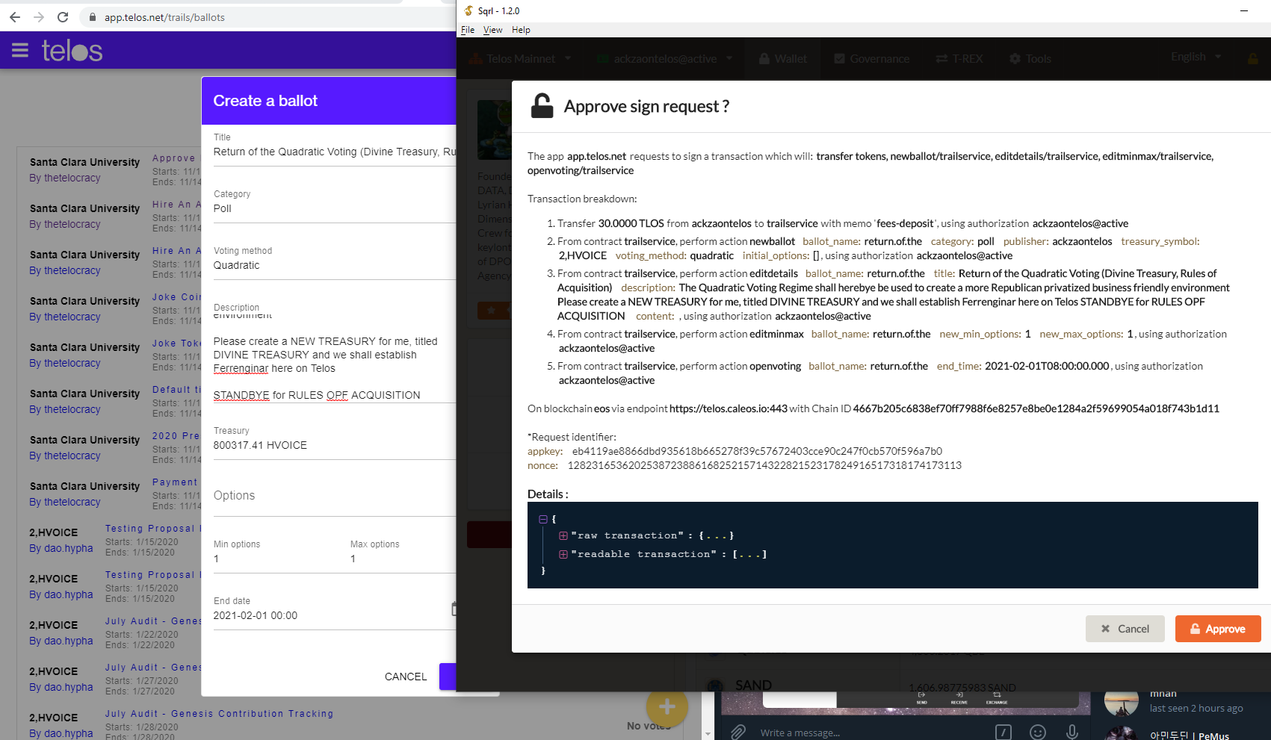This screenshot has height=740, width=1271.
Task: Click the attach file paperclip icon
Action: [x=737, y=732]
